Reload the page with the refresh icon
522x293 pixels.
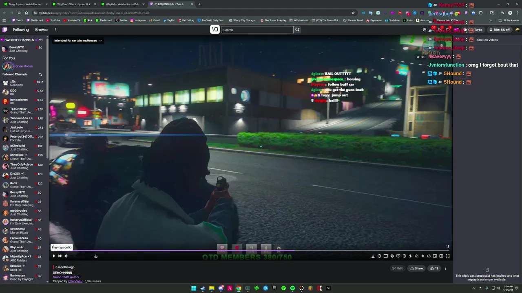pos(19,13)
